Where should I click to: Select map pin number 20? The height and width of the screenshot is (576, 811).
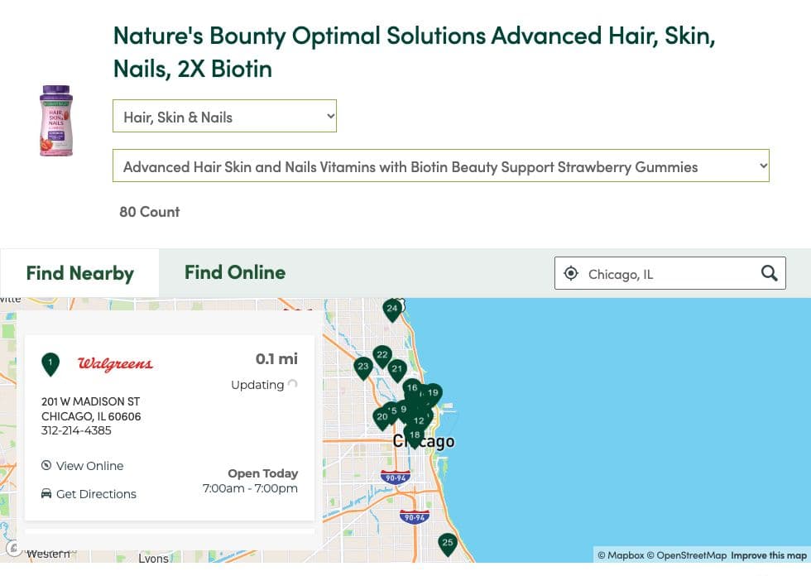click(x=382, y=418)
